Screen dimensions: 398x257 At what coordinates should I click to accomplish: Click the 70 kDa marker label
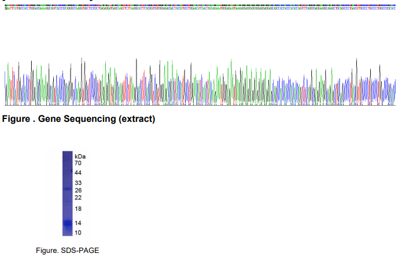coord(78,163)
